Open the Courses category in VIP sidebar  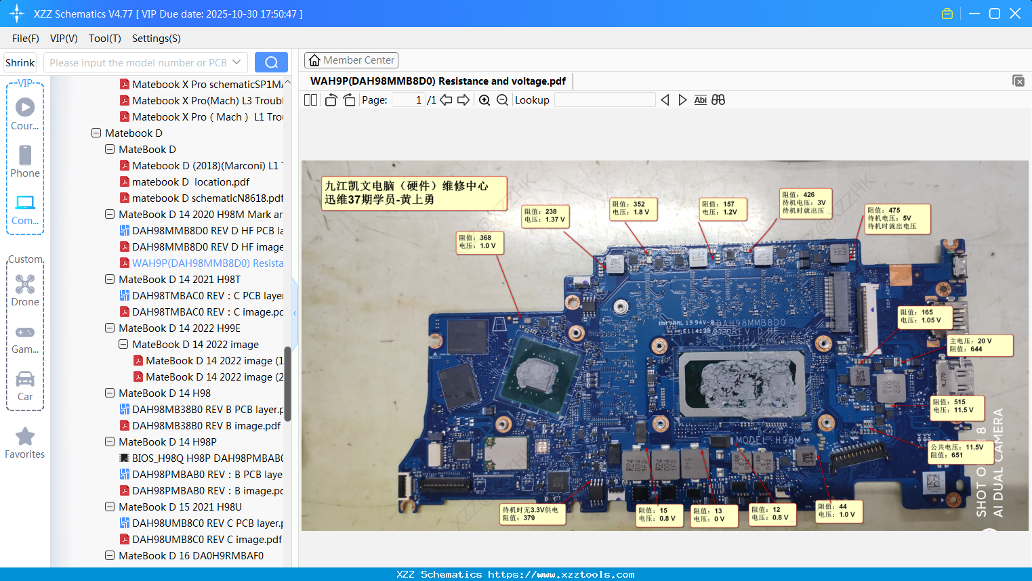(25, 114)
